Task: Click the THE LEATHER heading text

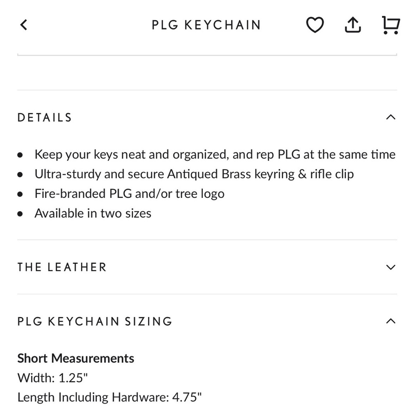Action: pos(62,267)
